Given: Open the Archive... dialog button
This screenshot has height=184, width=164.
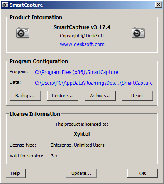Looking at the screenshot, I should tap(100, 96).
